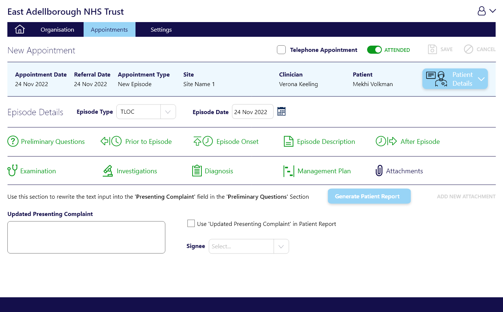Click the Examination stethoscope icon
The height and width of the screenshot is (312, 503).
[x=13, y=171]
